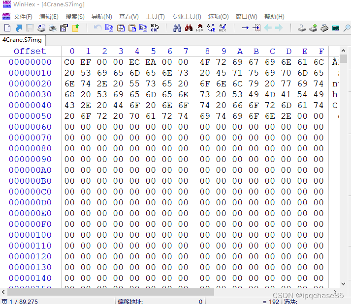The image size is (351, 304).
Task: Select the 4Crane.S7img tab
Action: tap(22, 40)
